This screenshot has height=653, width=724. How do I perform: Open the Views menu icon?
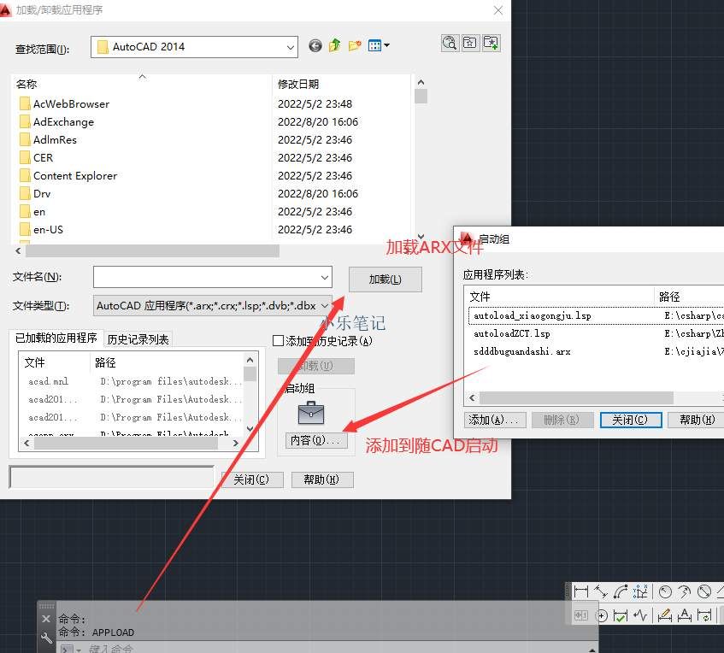[379, 45]
